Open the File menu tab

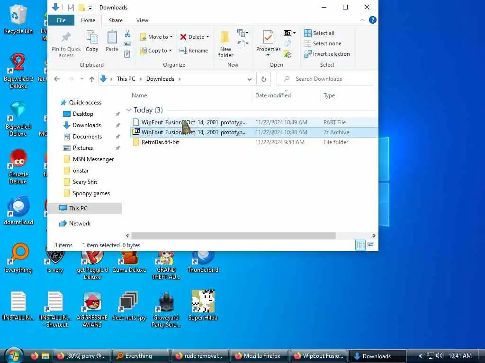click(61, 20)
